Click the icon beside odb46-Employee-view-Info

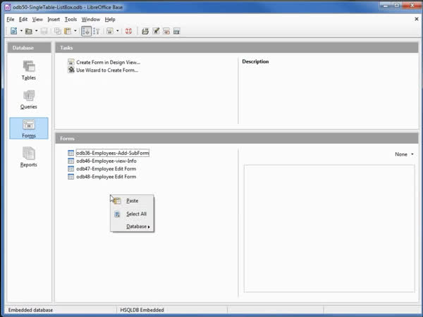[71, 161]
